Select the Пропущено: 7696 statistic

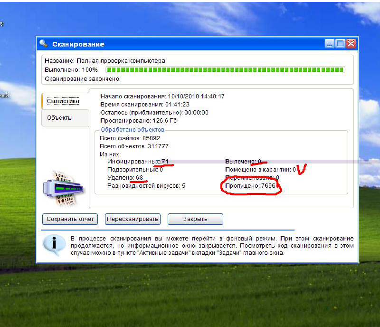coord(250,186)
